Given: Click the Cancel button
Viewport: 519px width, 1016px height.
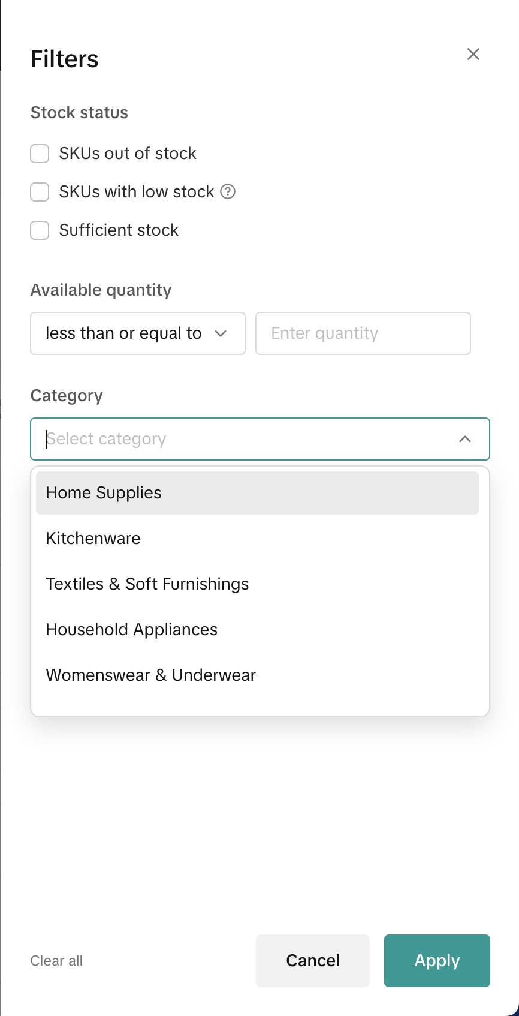Looking at the screenshot, I should (x=313, y=961).
